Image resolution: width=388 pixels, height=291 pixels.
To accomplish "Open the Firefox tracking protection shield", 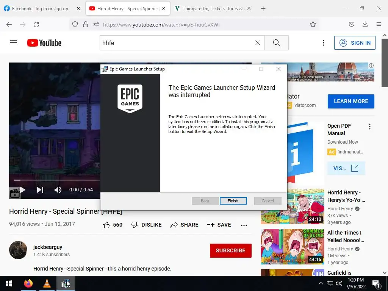I will click(x=75, y=24).
